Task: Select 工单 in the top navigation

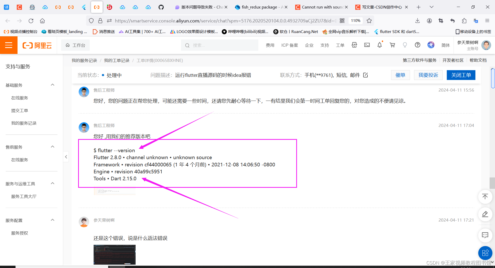Action: tap(340, 45)
